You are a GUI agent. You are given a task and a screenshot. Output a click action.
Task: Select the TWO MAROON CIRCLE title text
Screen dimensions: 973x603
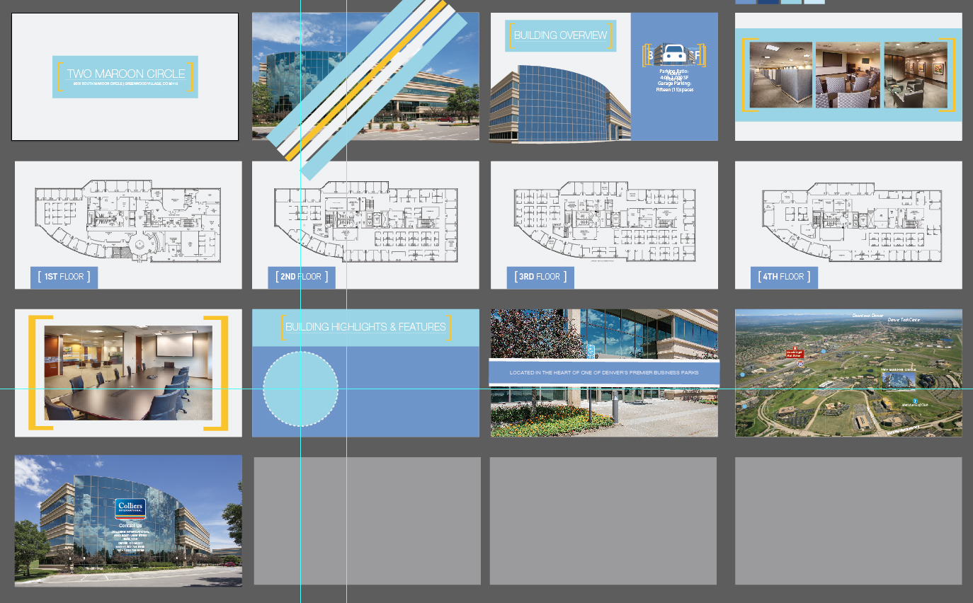click(126, 74)
